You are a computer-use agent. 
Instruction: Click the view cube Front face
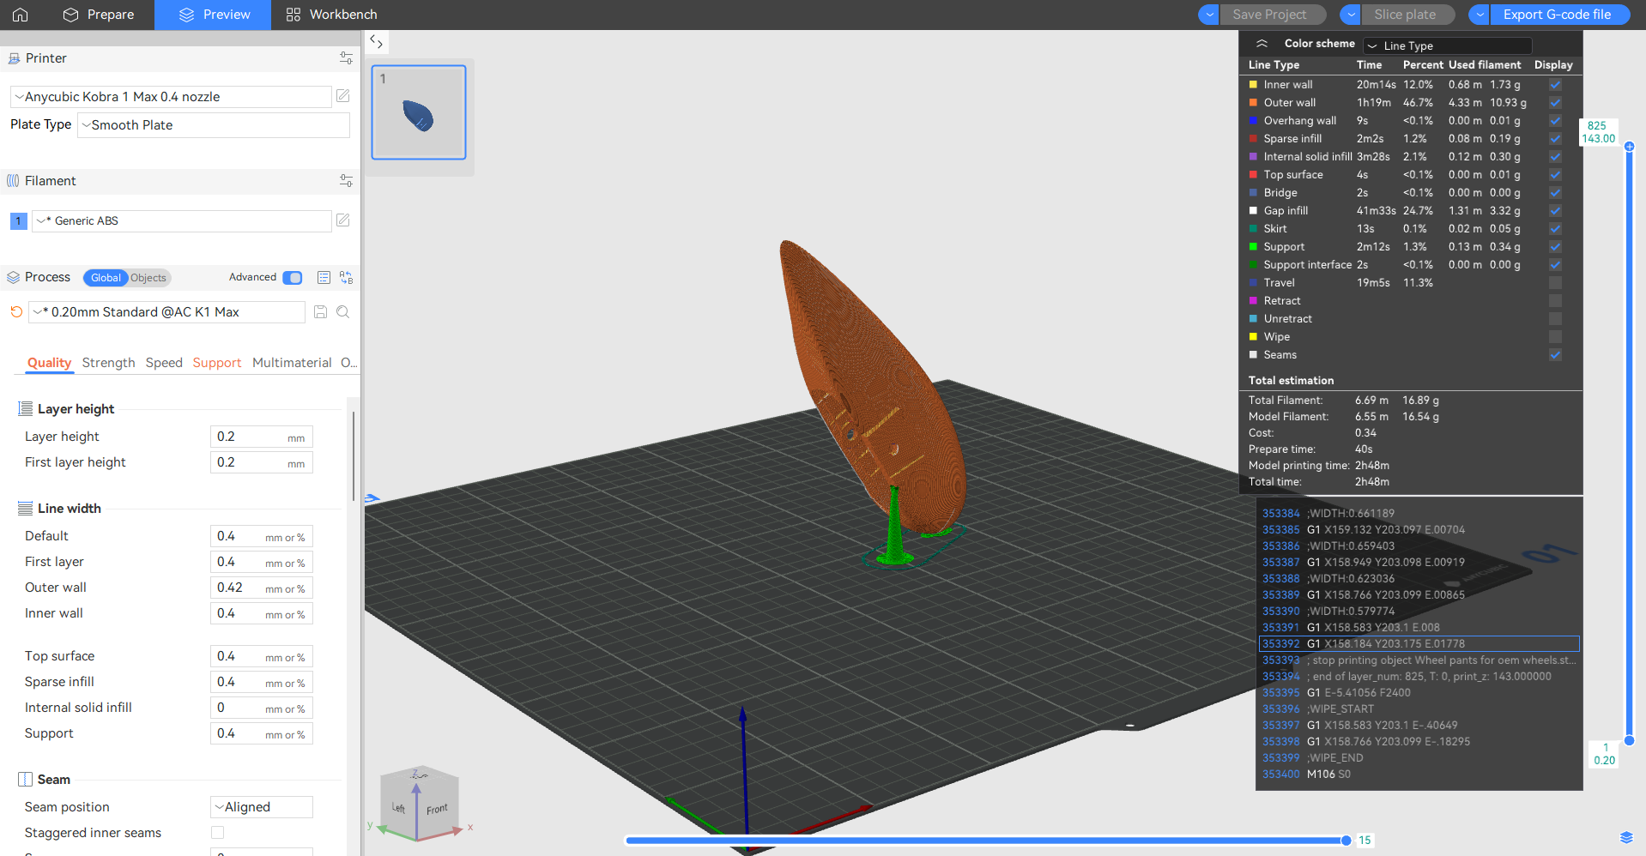coord(437,809)
